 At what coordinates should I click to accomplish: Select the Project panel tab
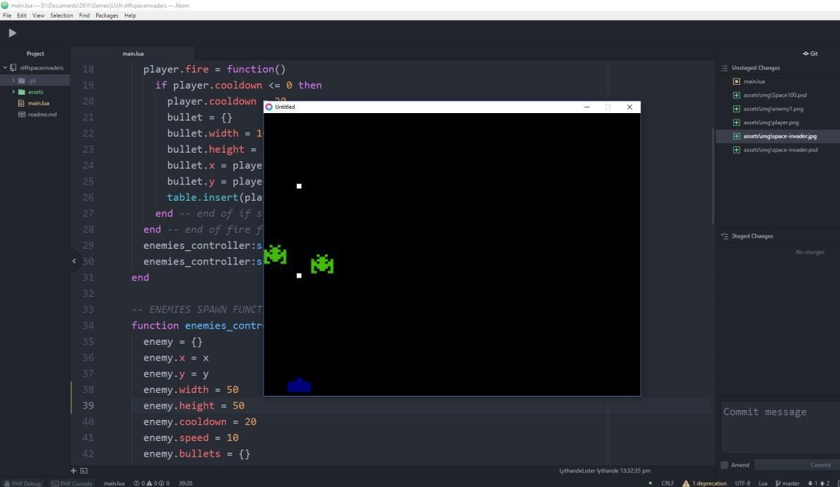click(x=35, y=54)
